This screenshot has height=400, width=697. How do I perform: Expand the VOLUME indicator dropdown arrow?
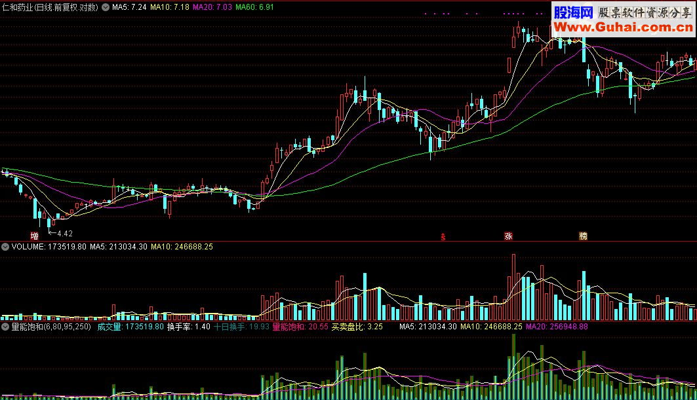point(5,247)
